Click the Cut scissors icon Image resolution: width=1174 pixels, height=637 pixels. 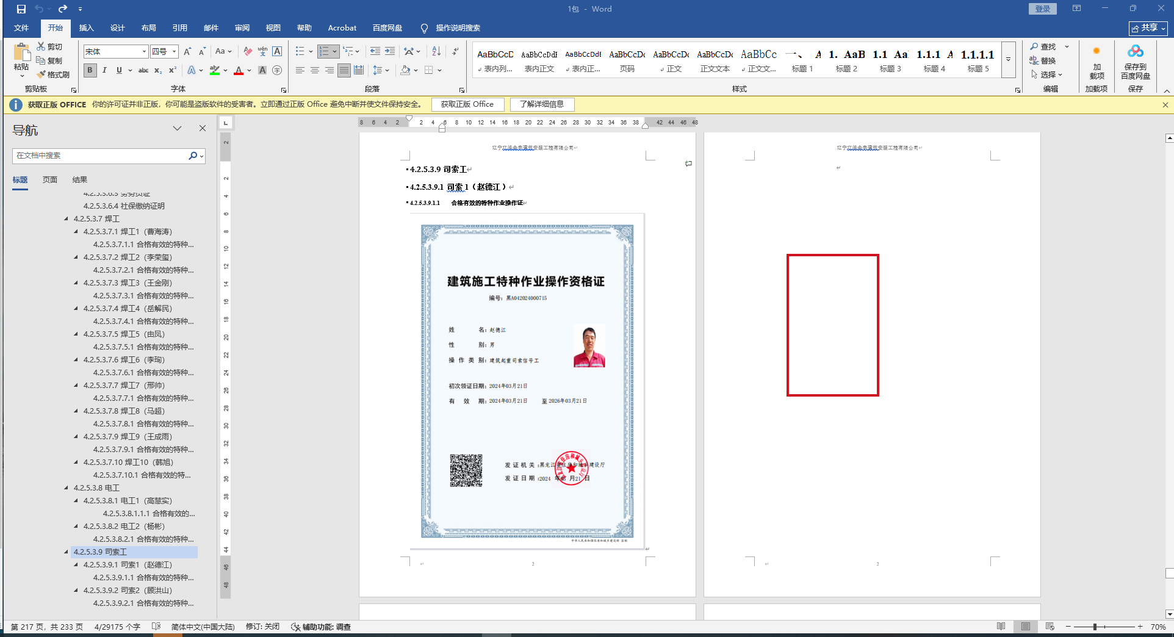pos(41,46)
